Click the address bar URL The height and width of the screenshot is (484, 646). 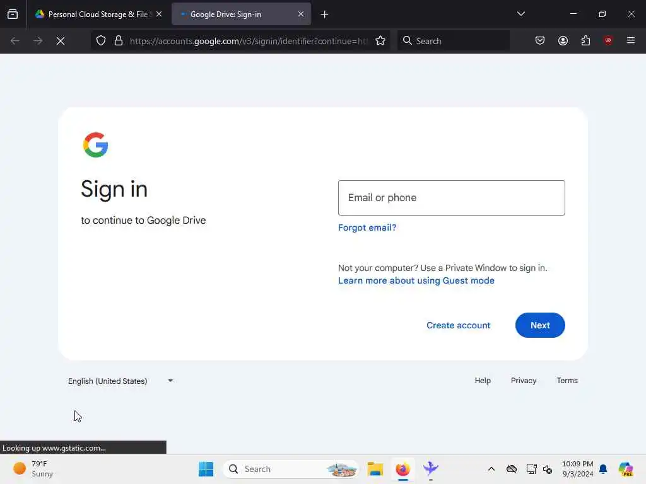249,41
